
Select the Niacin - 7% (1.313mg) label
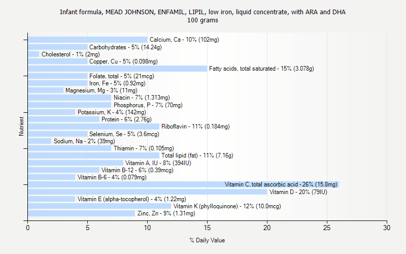point(142,98)
